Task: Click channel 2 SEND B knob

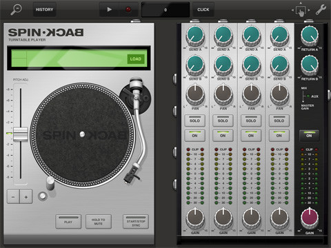Action: coord(223,65)
